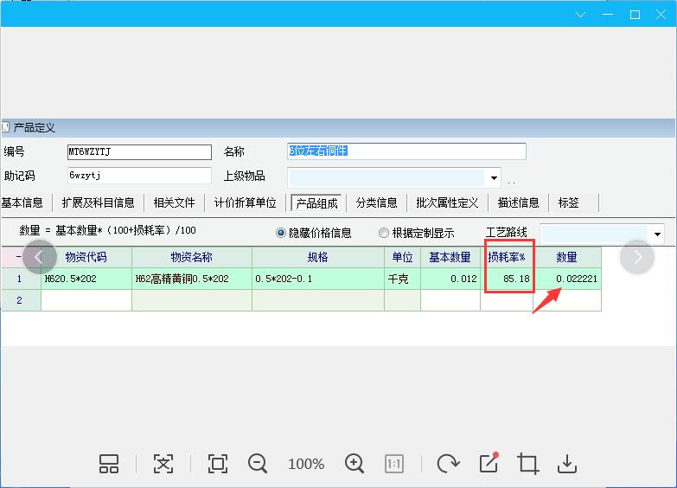Expand the 上级物品 dropdown
677x488 pixels.
tap(495, 178)
